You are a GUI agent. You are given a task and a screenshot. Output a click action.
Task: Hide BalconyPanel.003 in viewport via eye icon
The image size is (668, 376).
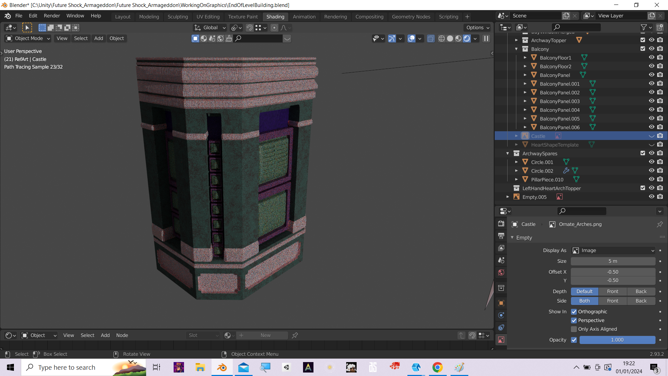(x=651, y=101)
